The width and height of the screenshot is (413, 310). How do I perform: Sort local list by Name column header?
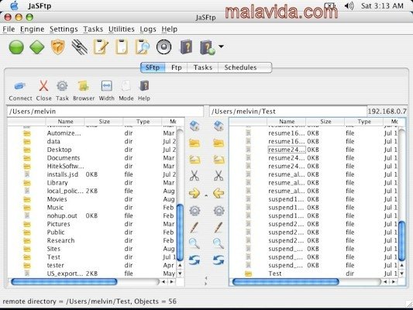[65, 122]
